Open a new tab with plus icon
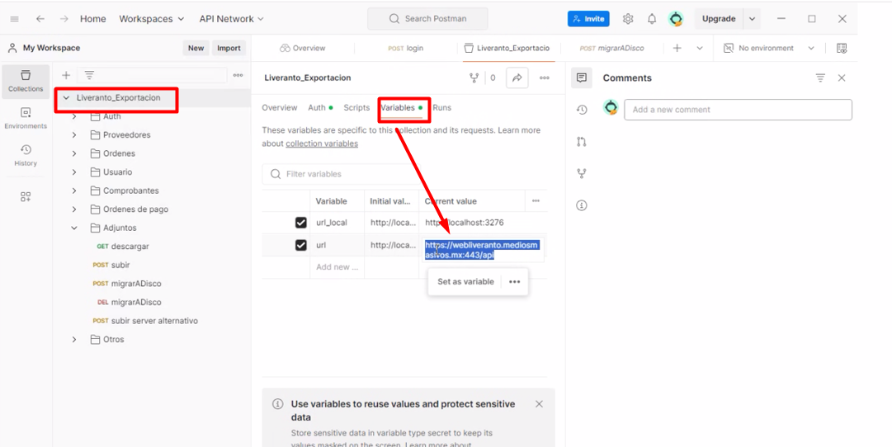 coord(677,49)
